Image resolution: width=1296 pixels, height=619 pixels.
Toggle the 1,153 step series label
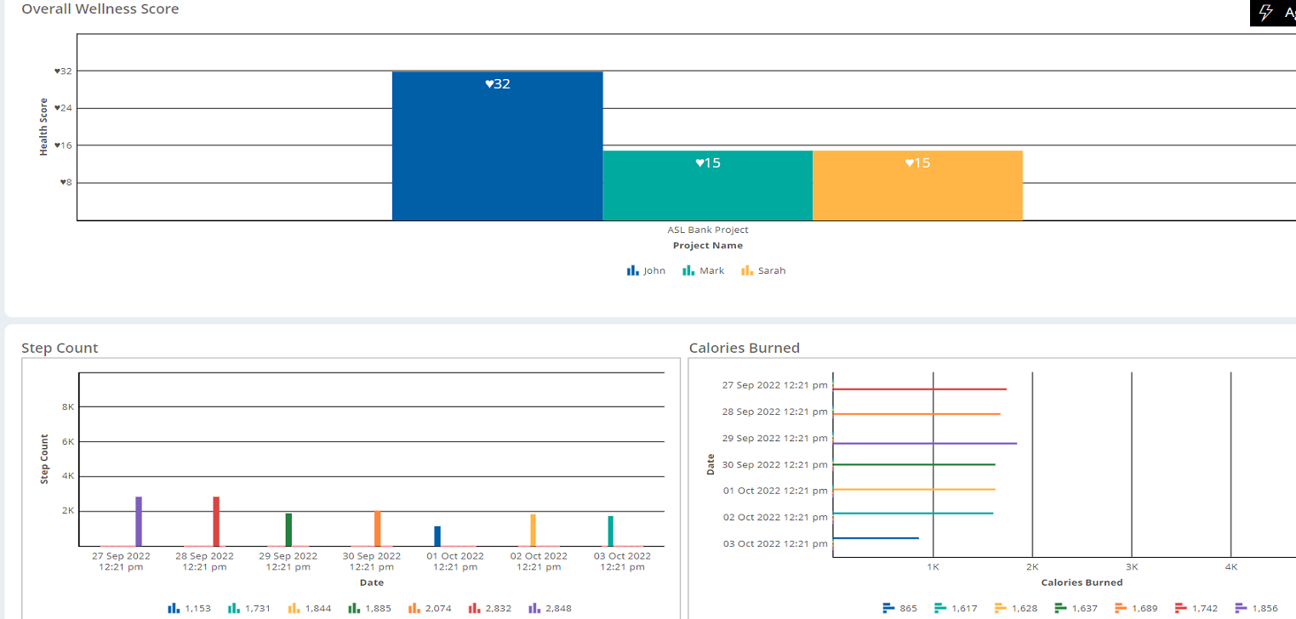(197, 609)
